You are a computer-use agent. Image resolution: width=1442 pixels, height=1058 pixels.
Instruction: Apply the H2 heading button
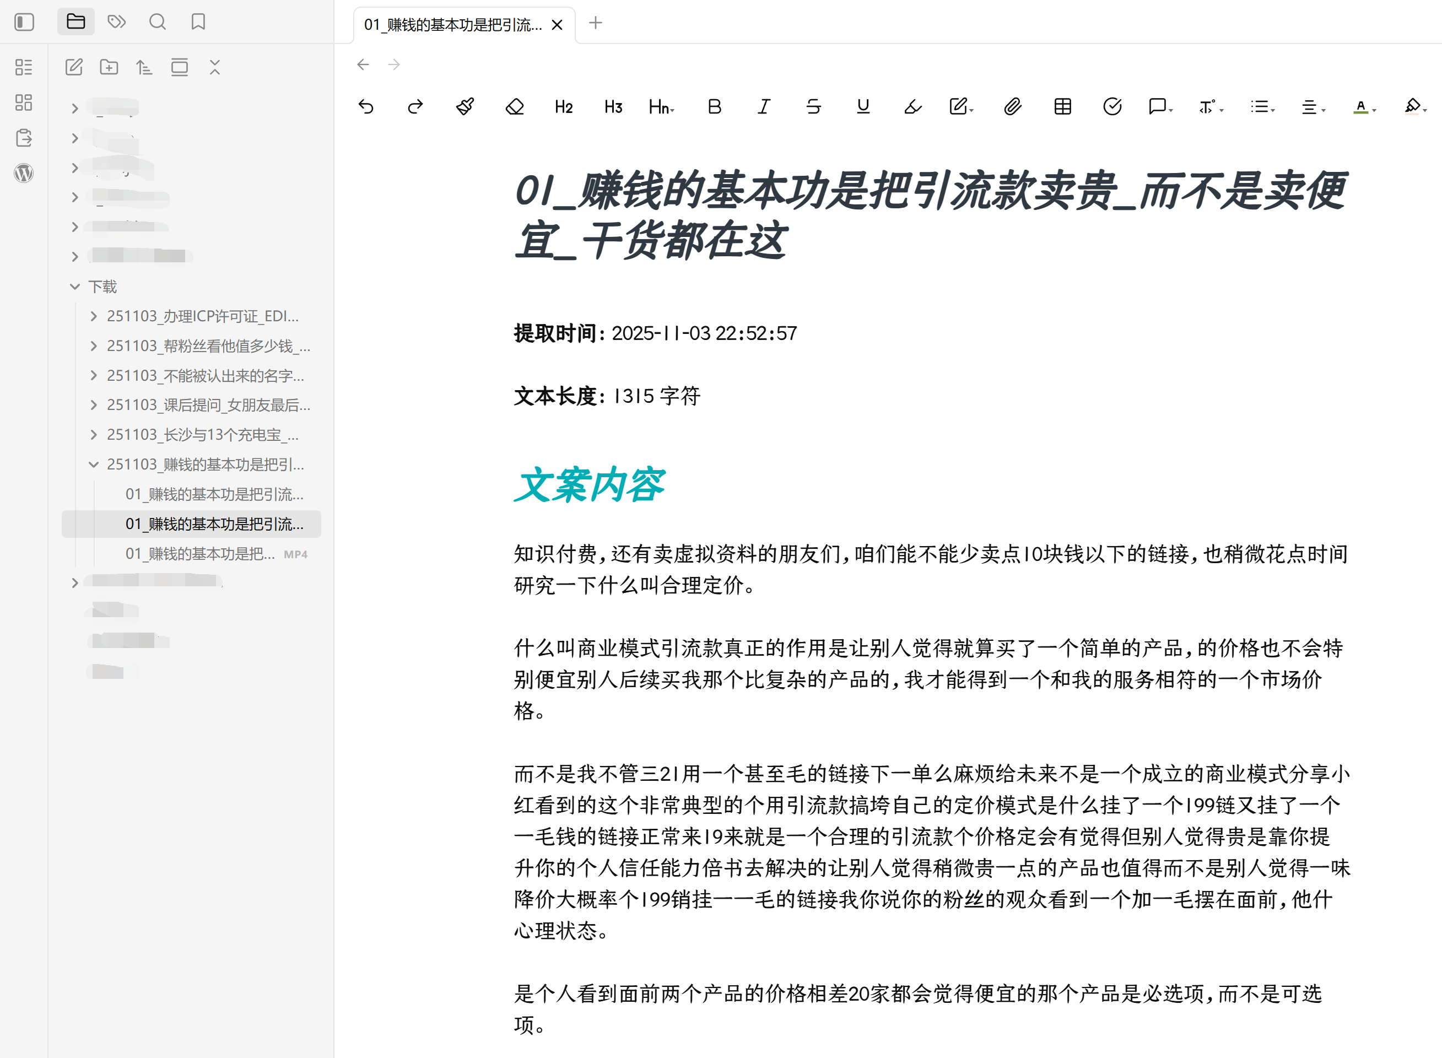click(564, 106)
